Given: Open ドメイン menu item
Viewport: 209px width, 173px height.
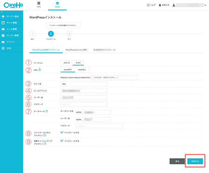Looking at the screenshot, I should click(x=11, y=42).
